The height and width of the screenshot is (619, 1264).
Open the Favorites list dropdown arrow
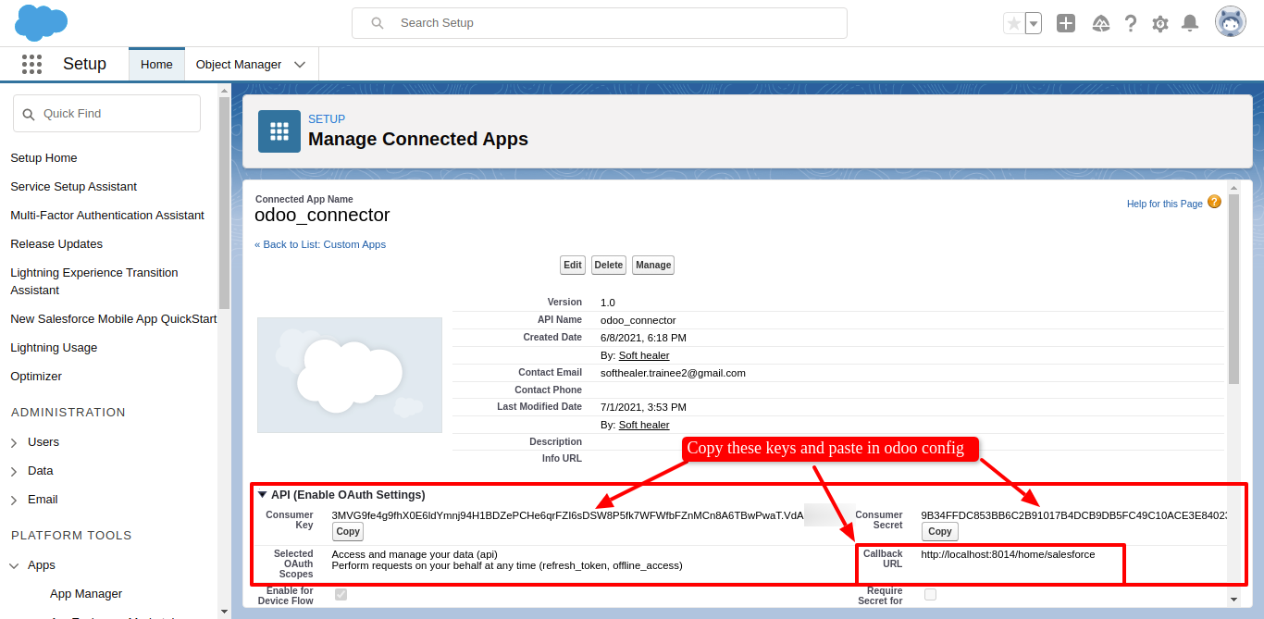(1034, 23)
